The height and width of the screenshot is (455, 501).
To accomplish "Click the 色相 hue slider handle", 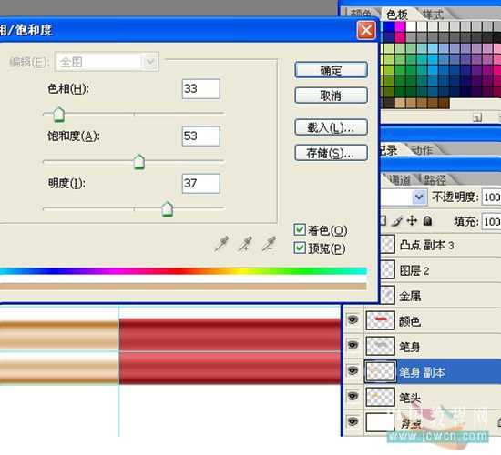I will (59, 115).
